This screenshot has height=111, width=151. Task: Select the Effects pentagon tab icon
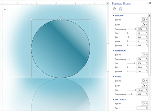[120, 9]
